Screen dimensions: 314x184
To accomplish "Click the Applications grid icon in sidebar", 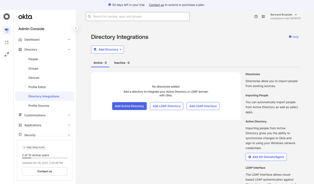I will 20,125.
